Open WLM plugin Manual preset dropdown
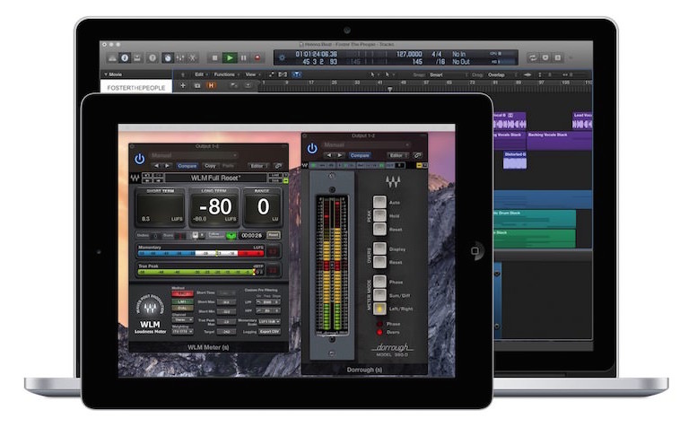 [x=194, y=155]
